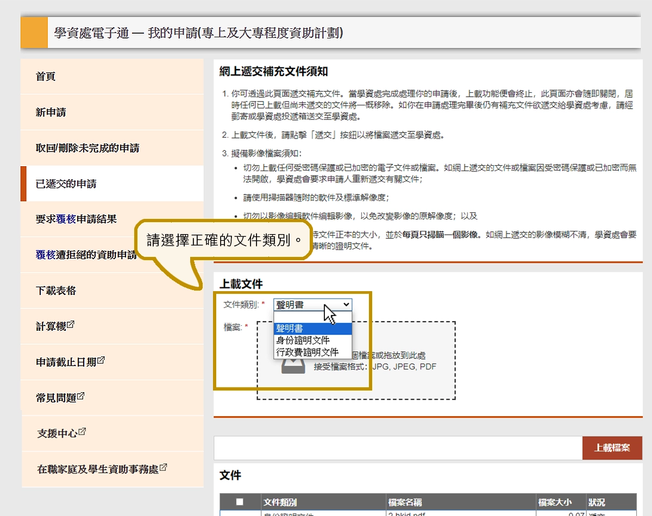The height and width of the screenshot is (516, 652).
Task: Click the external-link icon beside 常見問題
Action: 80,397
